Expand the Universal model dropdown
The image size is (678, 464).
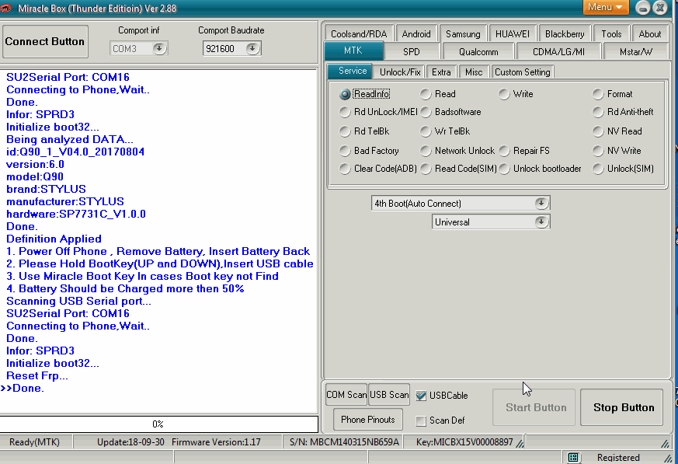pyautogui.click(x=541, y=222)
